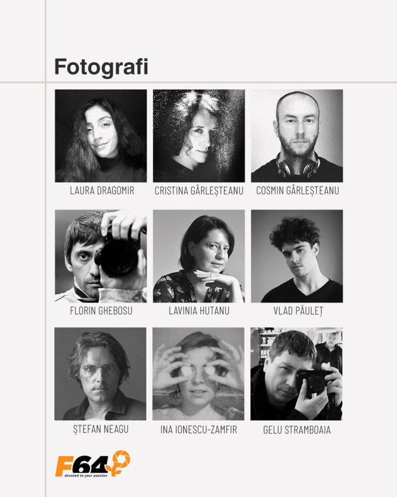This screenshot has height=497, width=397.
Task: Click the Cosmin Gârleșteanu name caption
Action: click(298, 191)
